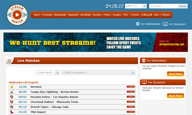192x115 pixels.
Task: Go to the Moto section
Action: 107,15
